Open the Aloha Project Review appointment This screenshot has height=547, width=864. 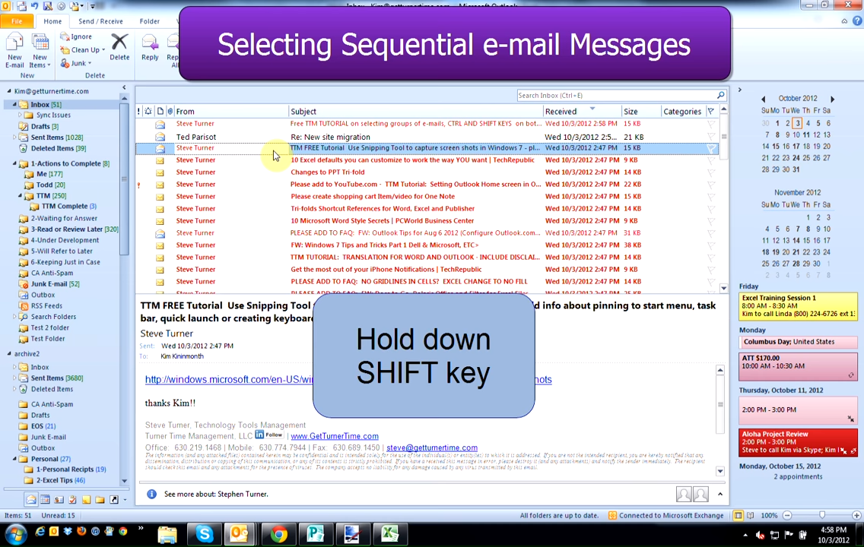tap(798, 442)
